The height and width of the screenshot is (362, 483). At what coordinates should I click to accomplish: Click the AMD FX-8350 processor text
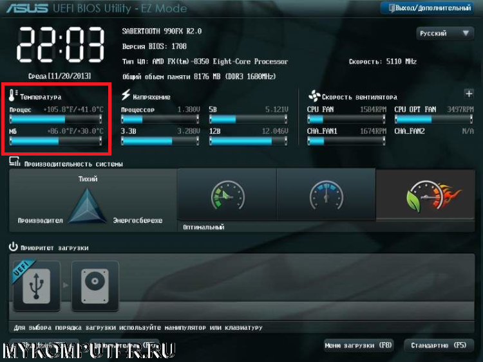[x=205, y=62]
